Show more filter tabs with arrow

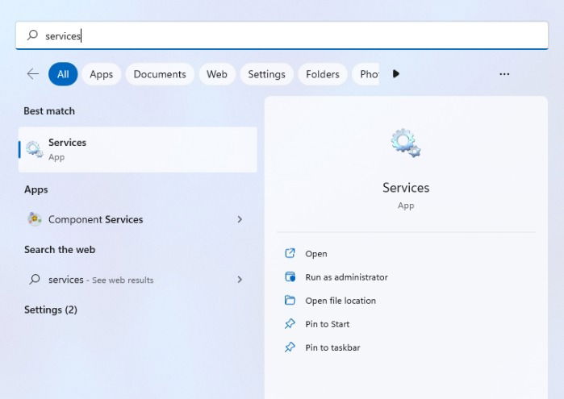point(396,74)
